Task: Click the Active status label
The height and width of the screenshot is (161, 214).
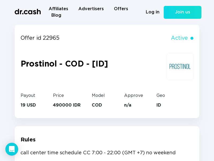Action: tap(179, 38)
